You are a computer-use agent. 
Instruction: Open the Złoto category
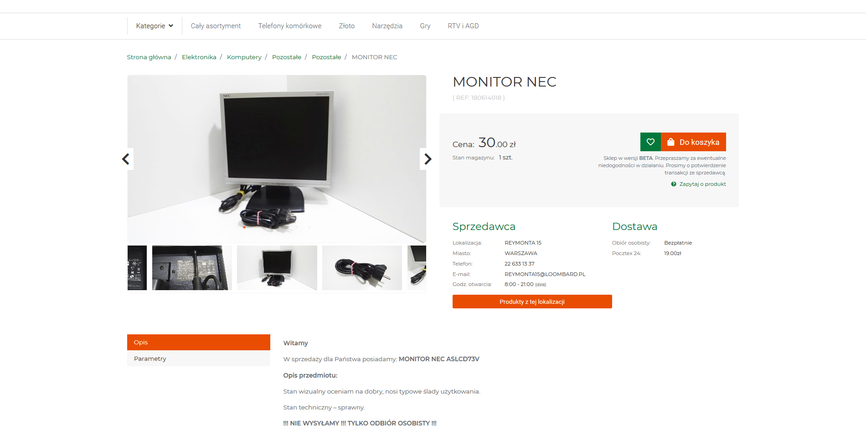[346, 26]
